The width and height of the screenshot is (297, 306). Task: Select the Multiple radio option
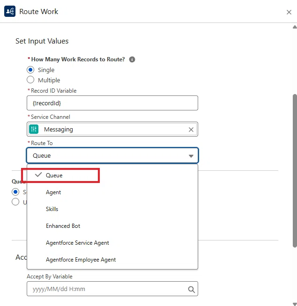click(x=30, y=80)
